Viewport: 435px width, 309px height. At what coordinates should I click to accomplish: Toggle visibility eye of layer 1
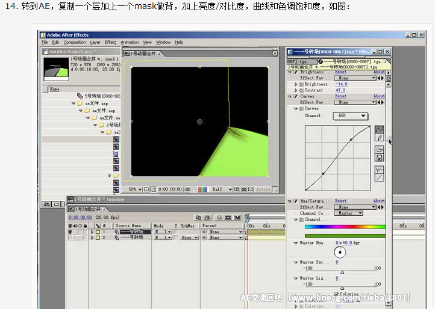coord(70,231)
